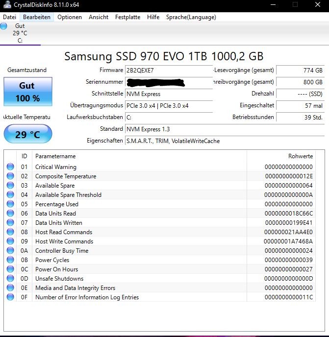
Task: Click the status orb for Composite Temperature
Action: 10,176
